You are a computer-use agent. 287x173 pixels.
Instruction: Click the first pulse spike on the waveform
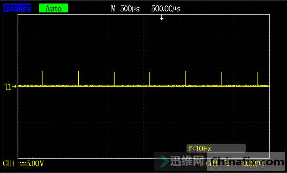point(42,79)
